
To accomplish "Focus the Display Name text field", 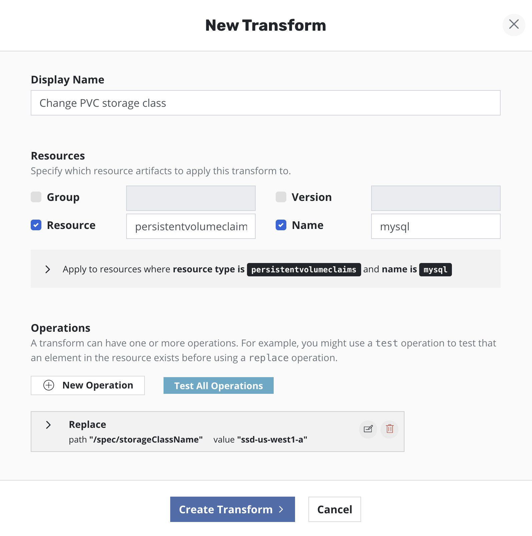I will coord(265,103).
